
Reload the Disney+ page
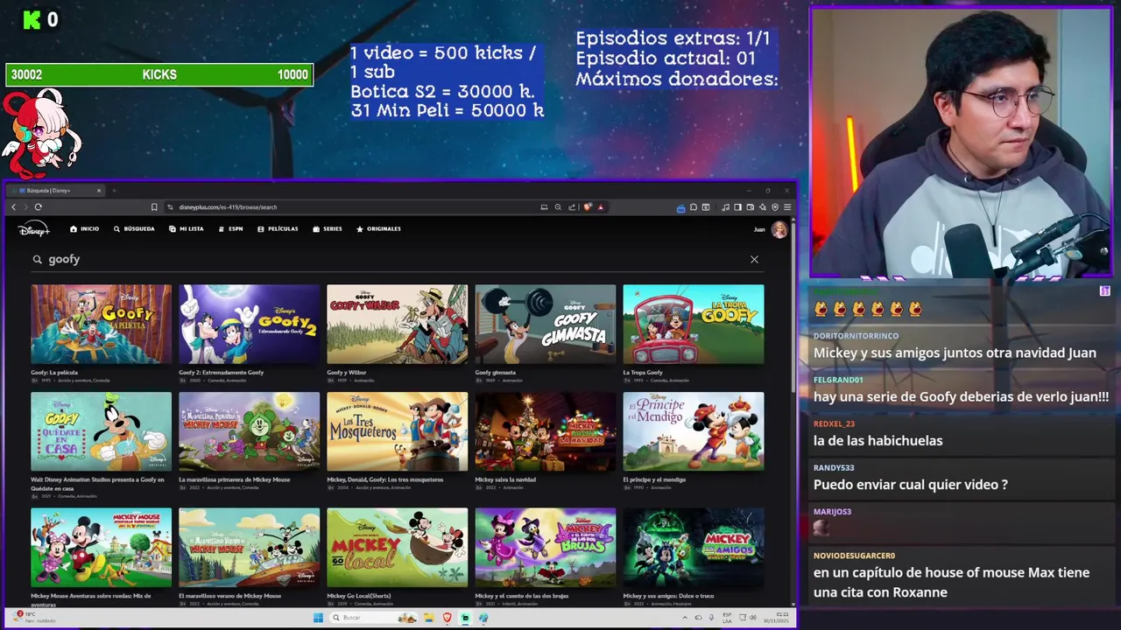[39, 207]
